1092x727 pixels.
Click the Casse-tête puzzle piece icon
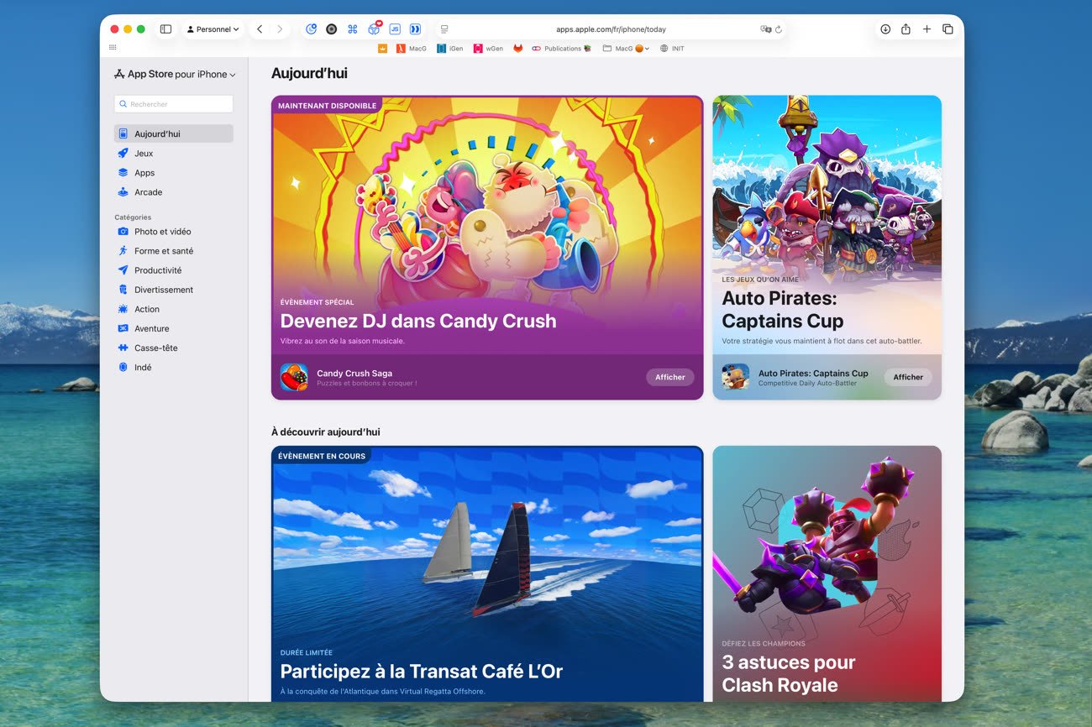tap(123, 348)
